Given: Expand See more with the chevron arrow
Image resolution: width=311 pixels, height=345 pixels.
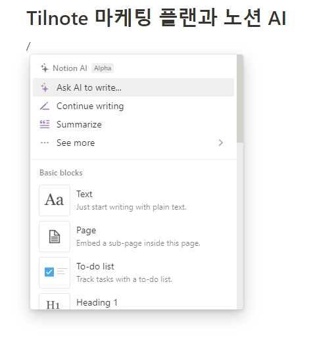Looking at the screenshot, I should (x=221, y=143).
